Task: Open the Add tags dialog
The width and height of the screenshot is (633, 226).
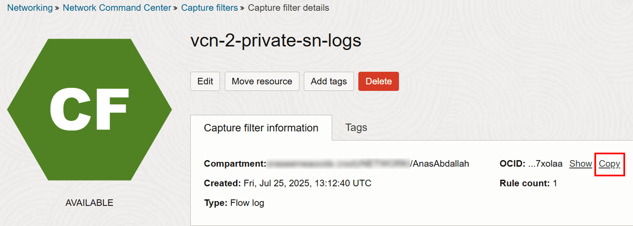Action: (329, 81)
